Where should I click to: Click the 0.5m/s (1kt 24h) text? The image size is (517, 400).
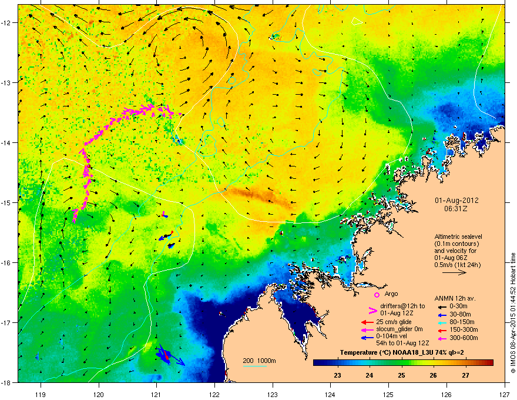point(458,265)
